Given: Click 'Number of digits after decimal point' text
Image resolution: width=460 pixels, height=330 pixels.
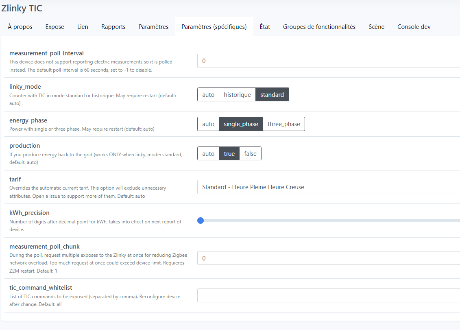Looking at the screenshot, I should coord(95,225).
